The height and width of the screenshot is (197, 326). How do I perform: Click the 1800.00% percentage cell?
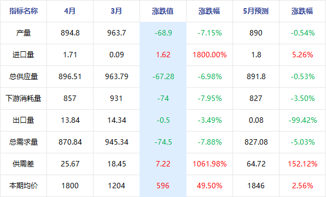(x=209, y=55)
